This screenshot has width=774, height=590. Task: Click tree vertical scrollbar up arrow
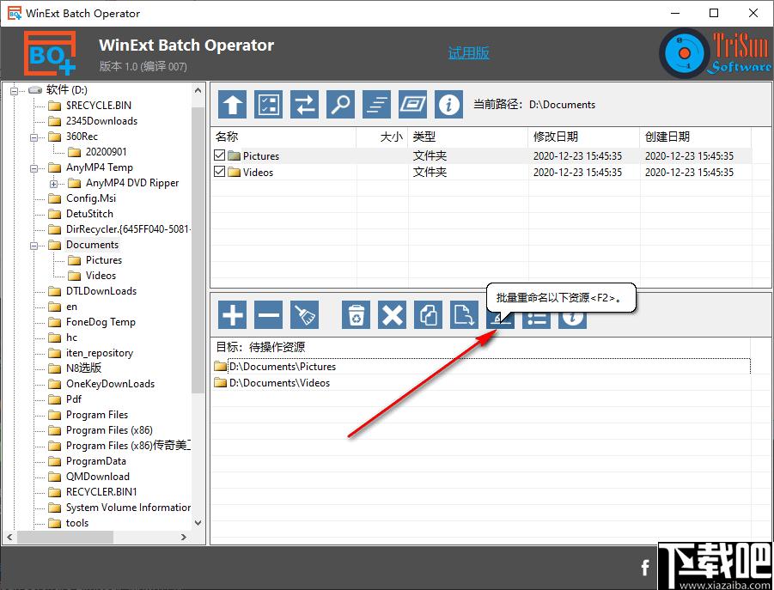coord(198,90)
